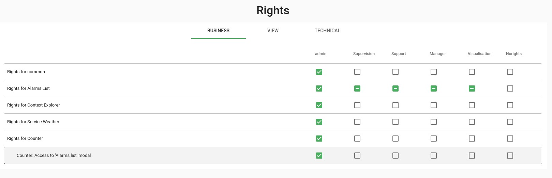Uncheck admin for Rights for Context Explorer

(x=319, y=105)
